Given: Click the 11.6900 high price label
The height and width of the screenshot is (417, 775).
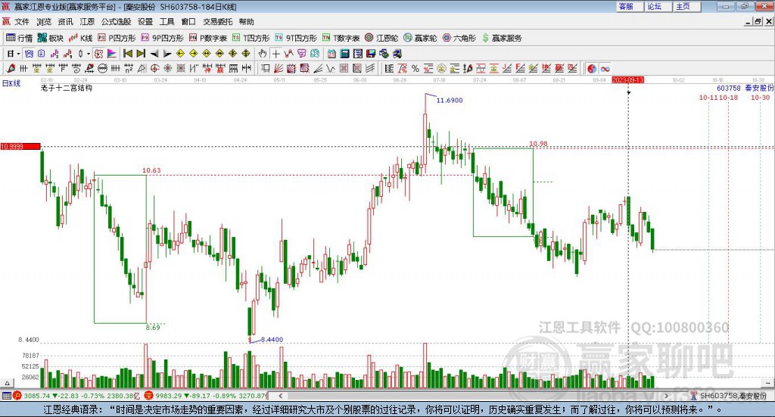Looking at the screenshot, I should pos(450,101).
